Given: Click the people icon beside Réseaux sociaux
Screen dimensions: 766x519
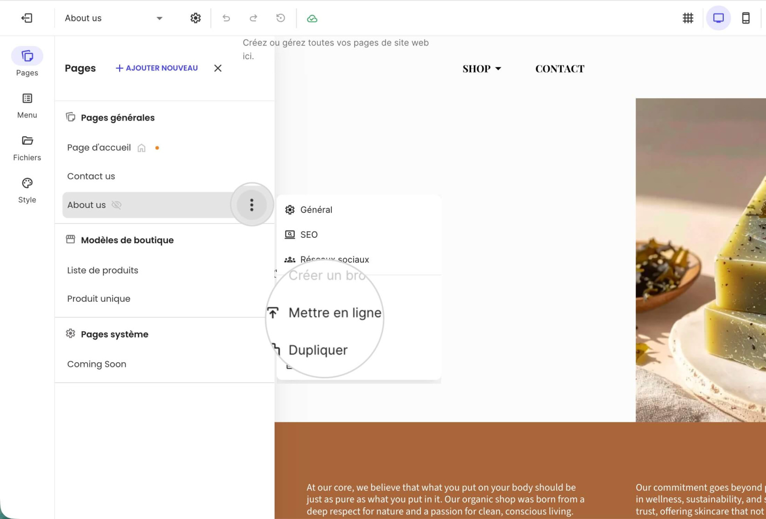Looking at the screenshot, I should tap(290, 259).
